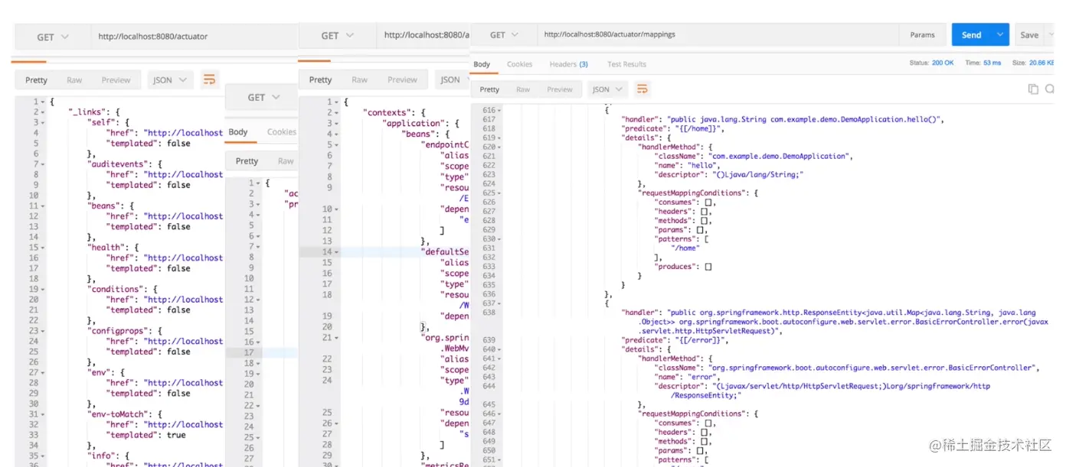Collapse "contexts" fold arrow at line 2
1066x467 pixels.
click(337, 112)
